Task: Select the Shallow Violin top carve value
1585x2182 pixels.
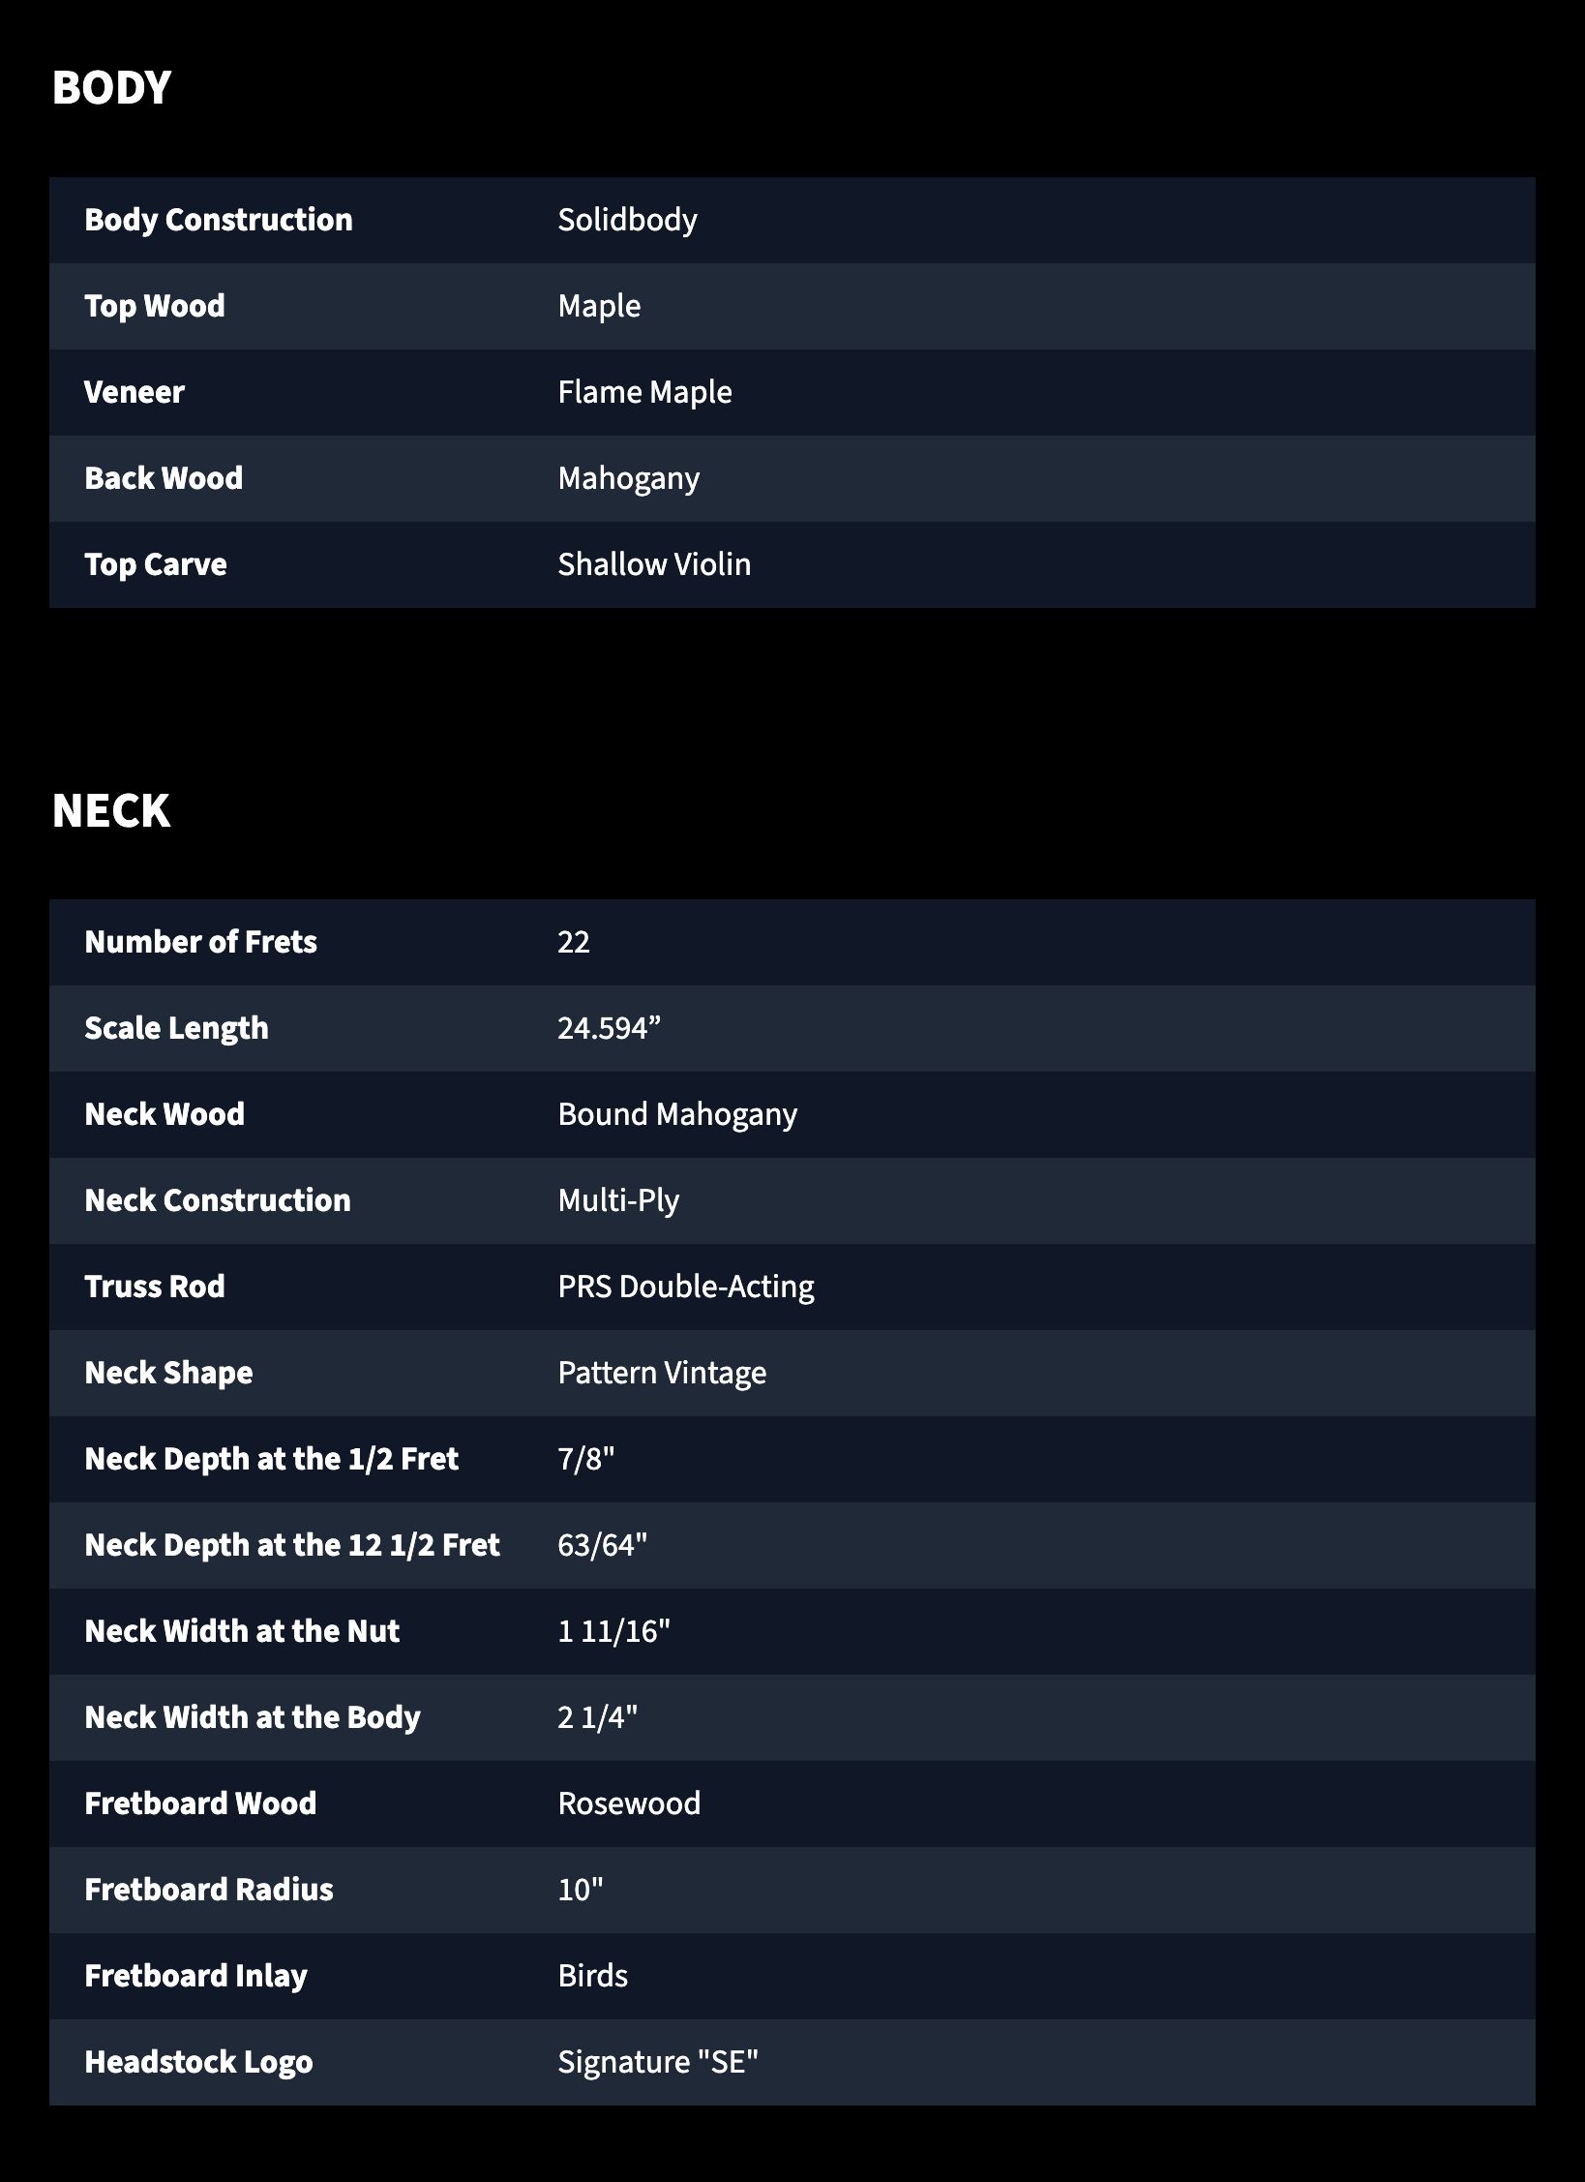Action: pyautogui.click(x=654, y=564)
